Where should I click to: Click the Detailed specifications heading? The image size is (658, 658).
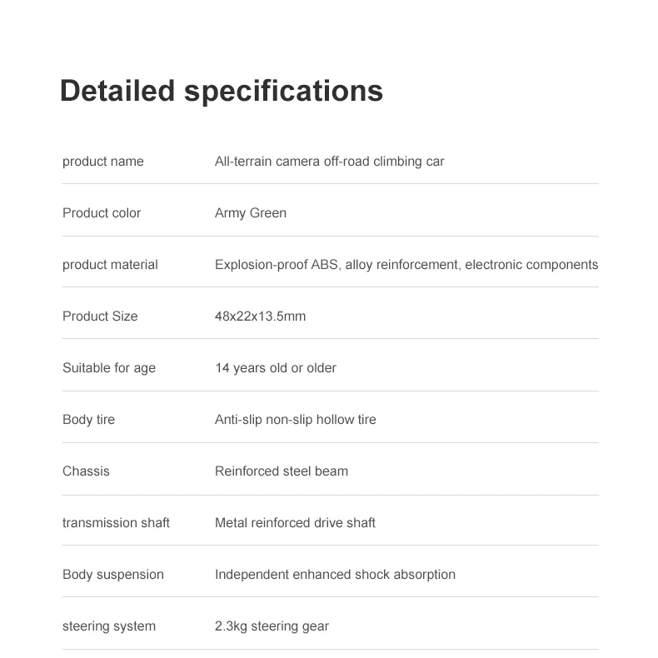point(221,90)
